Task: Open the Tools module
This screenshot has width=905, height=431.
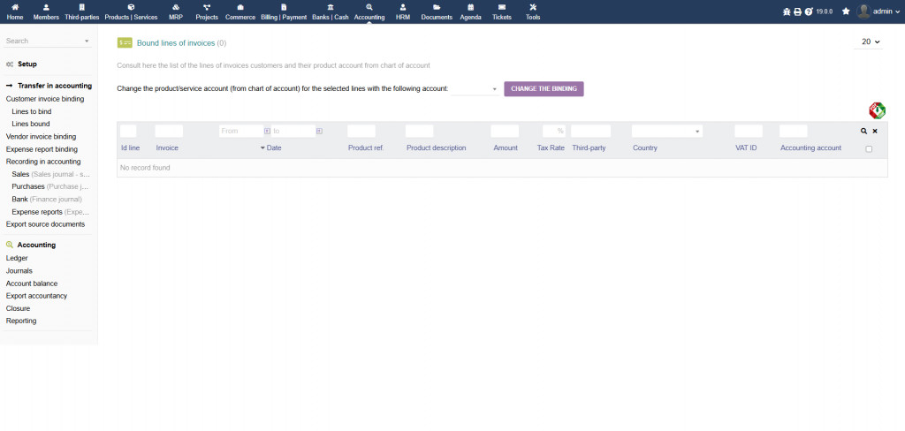Action: pos(533,11)
